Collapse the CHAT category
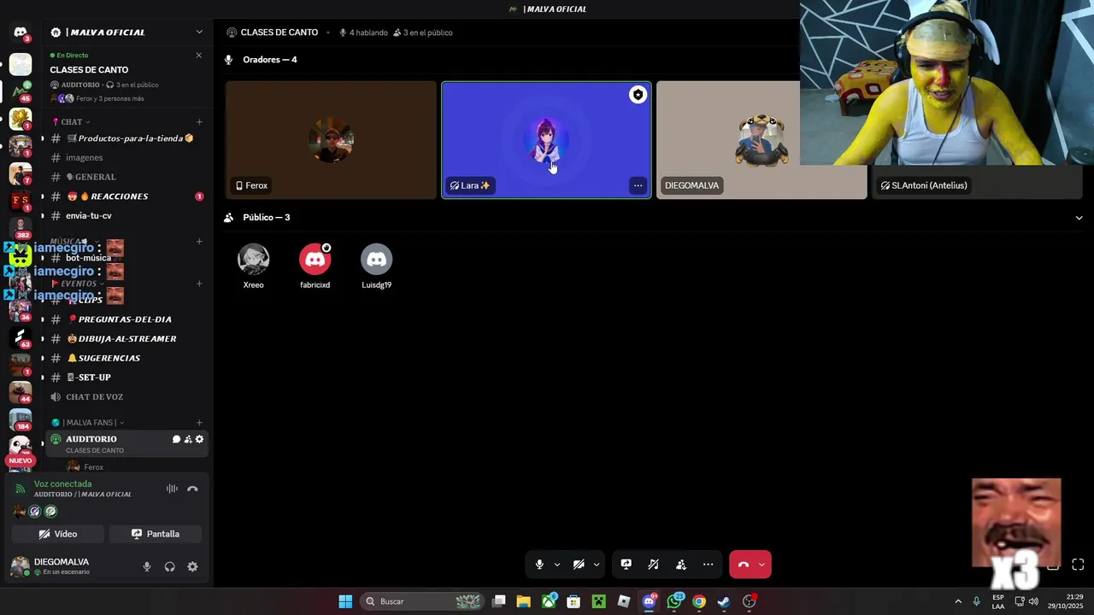This screenshot has height=615, width=1094. click(72, 122)
